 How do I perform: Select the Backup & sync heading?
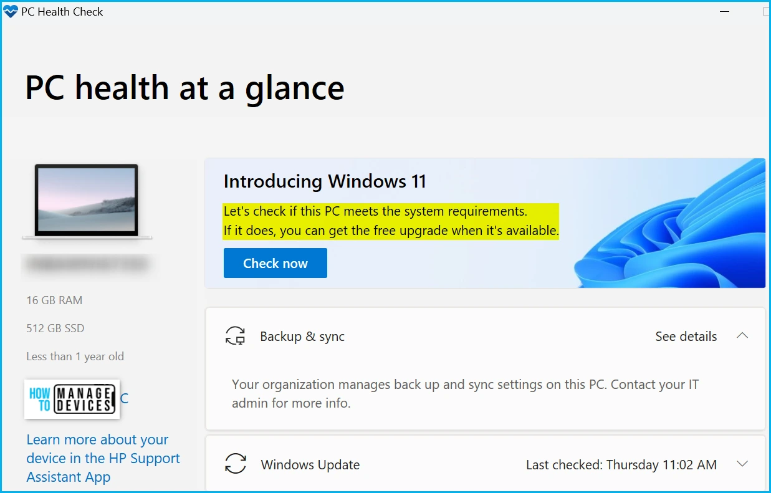pyautogui.click(x=302, y=337)
